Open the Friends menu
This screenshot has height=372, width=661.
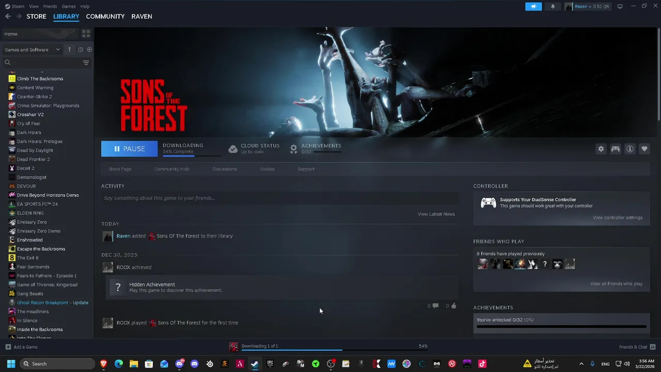50,6
